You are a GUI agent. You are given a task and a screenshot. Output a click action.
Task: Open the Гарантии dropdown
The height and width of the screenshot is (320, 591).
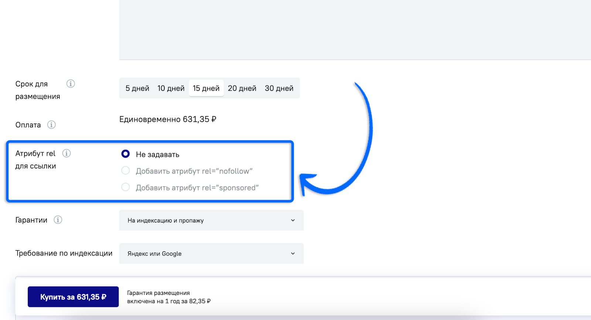click(x=211, y=220)
